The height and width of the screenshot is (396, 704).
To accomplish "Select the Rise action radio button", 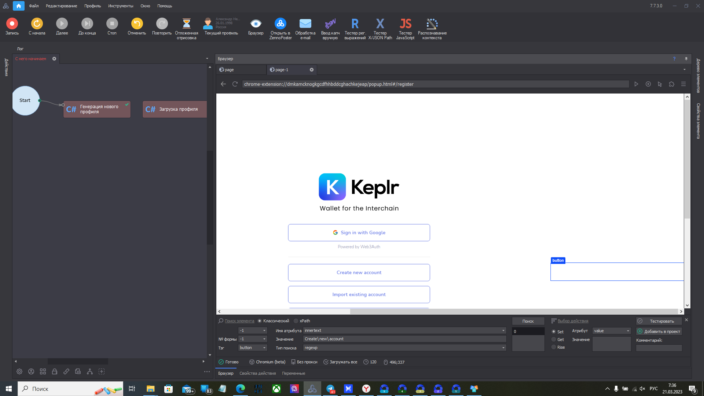I will tap(554, 347).
